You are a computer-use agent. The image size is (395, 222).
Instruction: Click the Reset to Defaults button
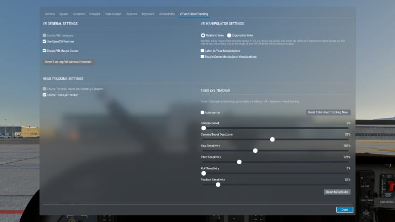pos(337,192)
